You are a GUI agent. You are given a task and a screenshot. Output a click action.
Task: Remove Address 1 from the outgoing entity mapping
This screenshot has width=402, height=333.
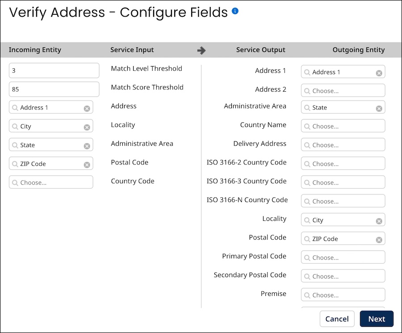click(379, 72)
